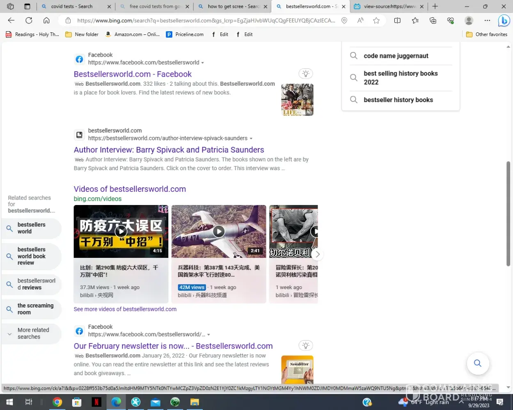Show next videos with carousel arrow
This screenshot has width=513, height=410.
pos(317,254)
